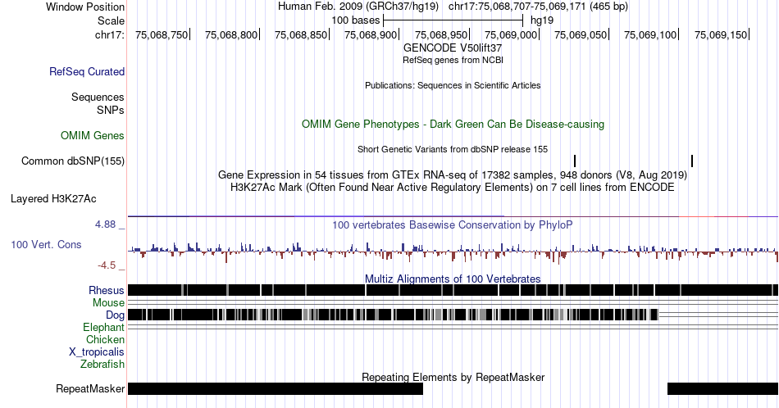Click the 75,069,000 ruler position
Image resolution: width=779 pixels, height=408 pixels.
[x=511, y=34]
